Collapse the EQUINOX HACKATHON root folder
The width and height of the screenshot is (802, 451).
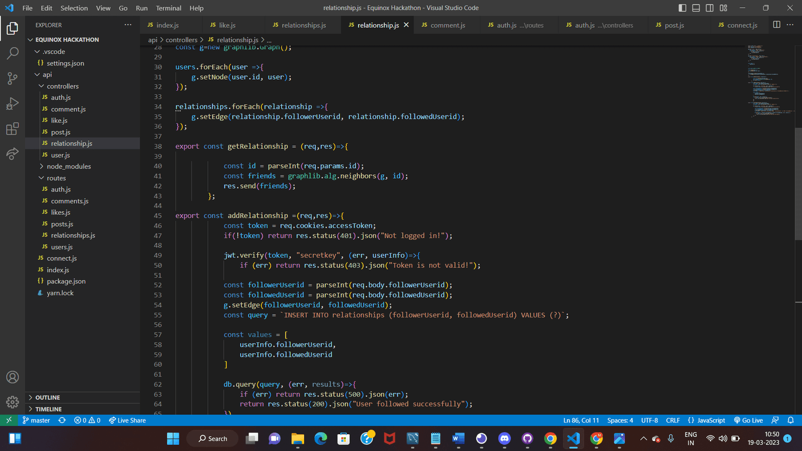pos(82,40)
